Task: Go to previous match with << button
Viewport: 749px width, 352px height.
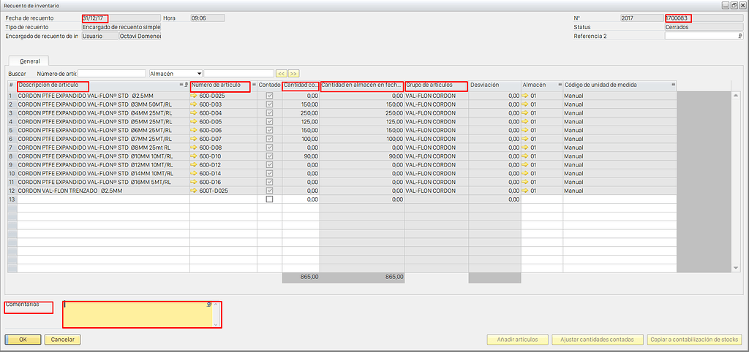Action: 282,74
